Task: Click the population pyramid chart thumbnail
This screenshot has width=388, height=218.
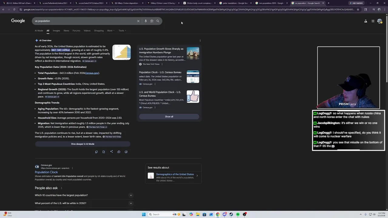Action: (x=122, y=52)
